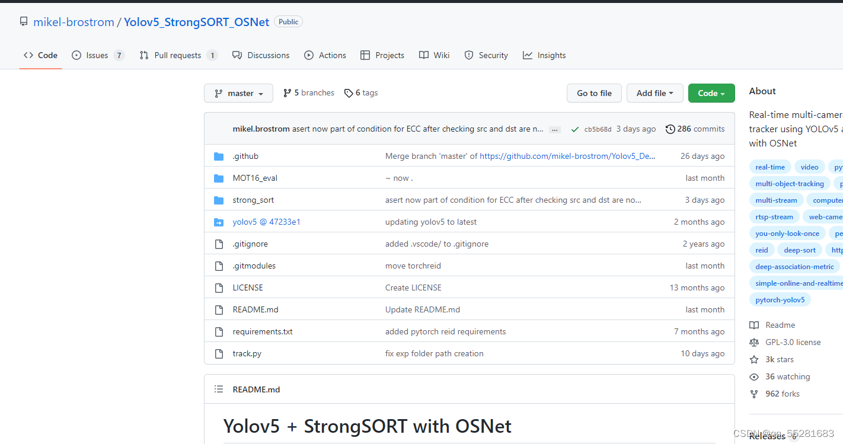Click the repository book icon beside mikel-brostrom

[x=23, y=21]
